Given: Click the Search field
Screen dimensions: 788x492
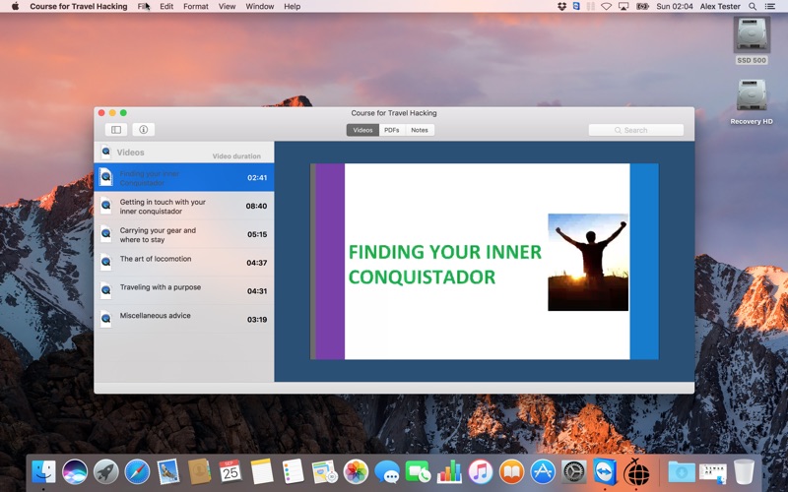Looking at the screenshot, I should (x=635, y=130).
